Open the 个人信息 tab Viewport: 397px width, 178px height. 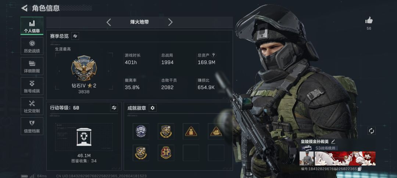[x=32, y=26]
